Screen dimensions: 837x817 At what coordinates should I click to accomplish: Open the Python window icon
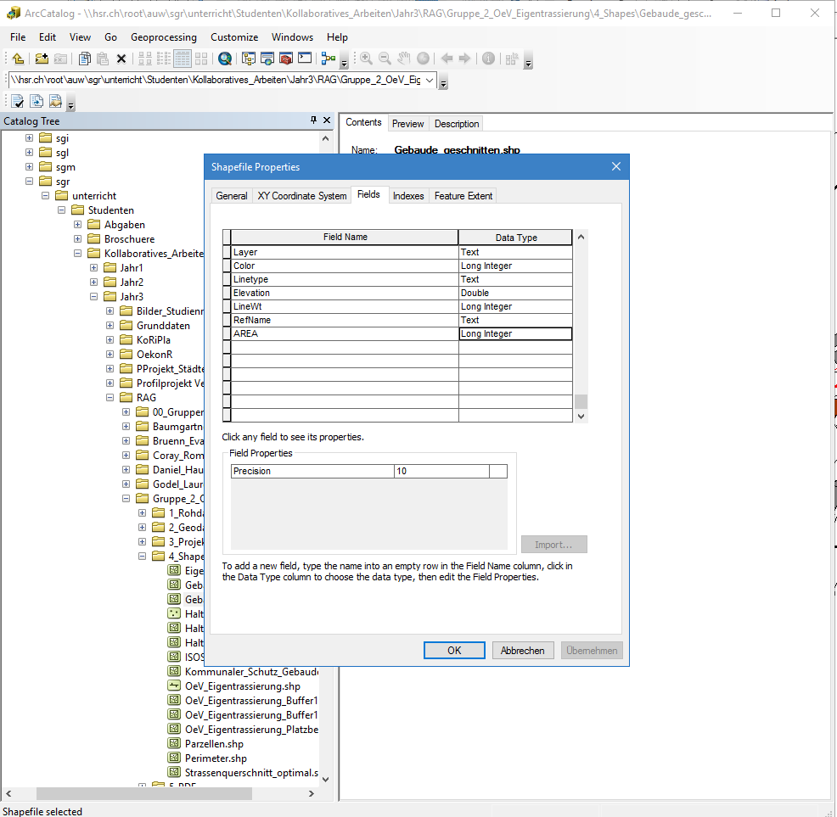[x=306, y=59]
